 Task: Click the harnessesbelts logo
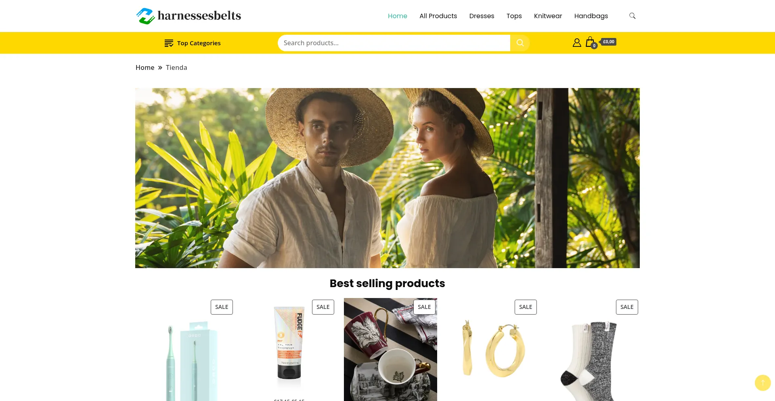point(189,16)
